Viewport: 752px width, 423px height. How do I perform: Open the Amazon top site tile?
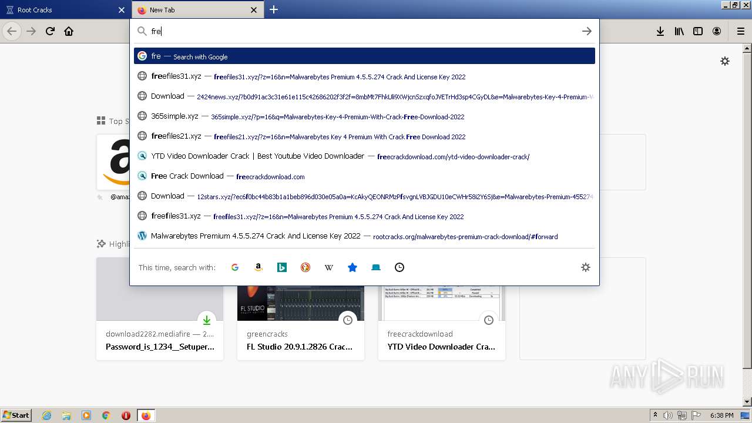tap(113, 162)
